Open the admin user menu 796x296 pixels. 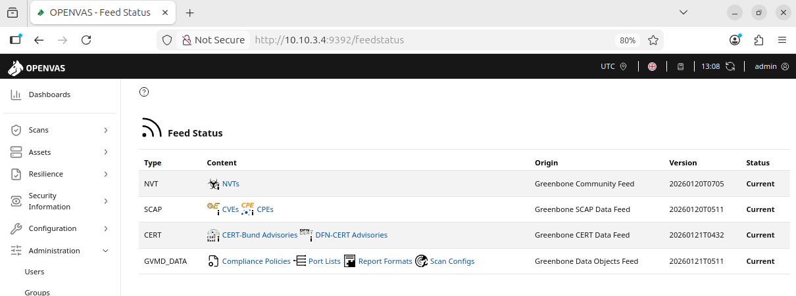pyautogui.click(x=771, y=66)
